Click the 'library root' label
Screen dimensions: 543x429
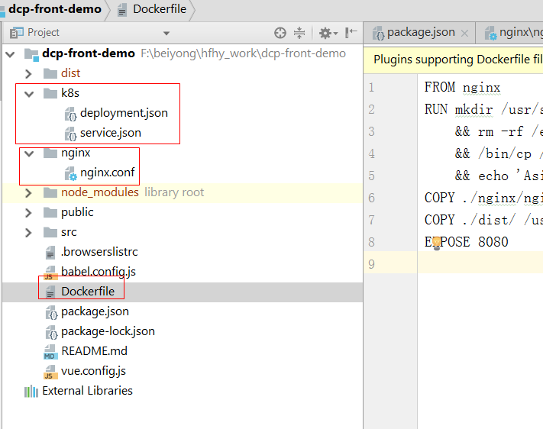coord(174,192)
